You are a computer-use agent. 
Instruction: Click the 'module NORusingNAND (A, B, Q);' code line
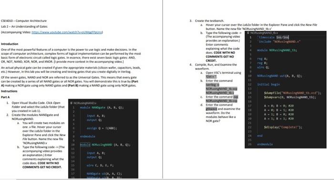[x=105, y=145]
